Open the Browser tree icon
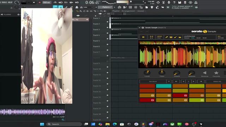The image size is (226, 127). coord(141,7)
